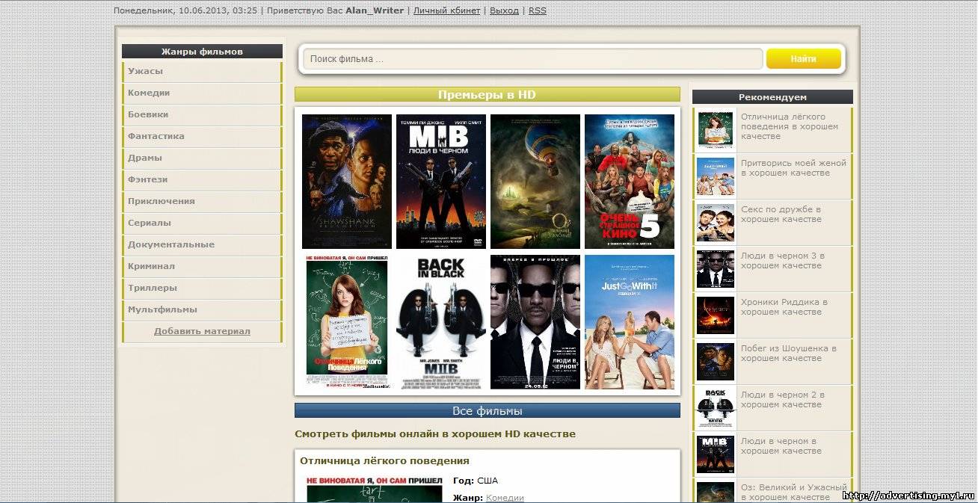
Task: Open the Комедии genre
Action: point(202,93)
